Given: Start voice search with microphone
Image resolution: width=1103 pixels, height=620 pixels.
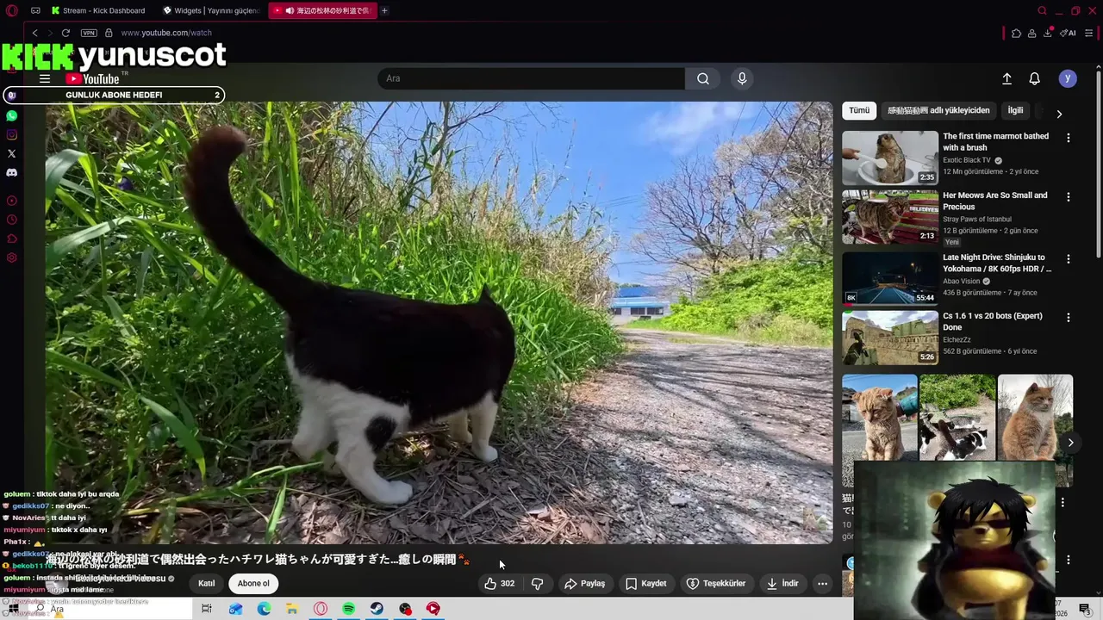Looking at the screenshot, I should coord(742,78).
